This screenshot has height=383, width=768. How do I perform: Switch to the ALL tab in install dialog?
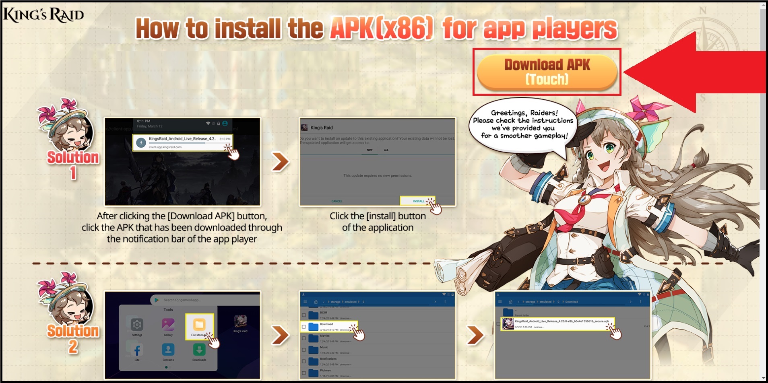[x=386, y=150]
